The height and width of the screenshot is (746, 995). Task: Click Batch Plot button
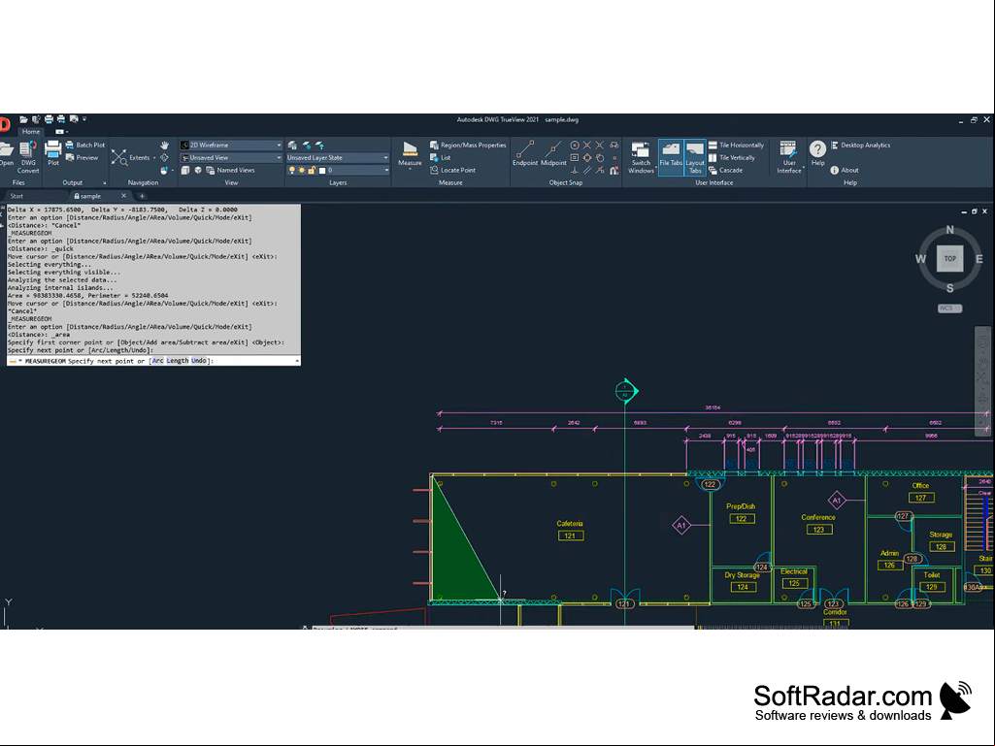point(85,146)
